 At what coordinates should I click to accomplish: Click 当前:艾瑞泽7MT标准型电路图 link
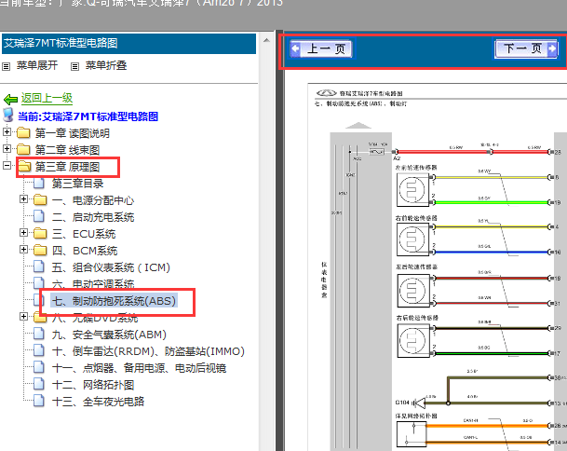coord(88,116)
